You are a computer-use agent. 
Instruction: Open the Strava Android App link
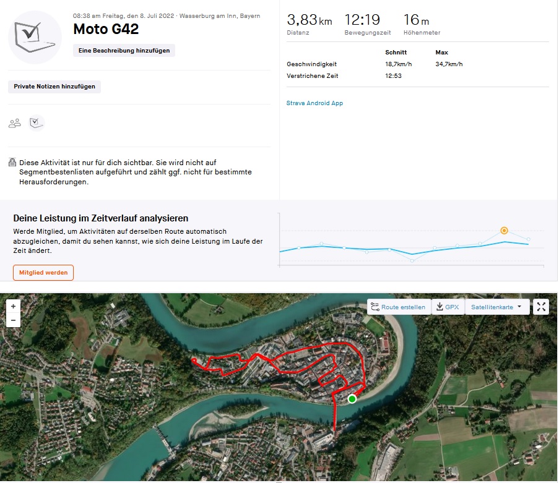tap(314, 103)
